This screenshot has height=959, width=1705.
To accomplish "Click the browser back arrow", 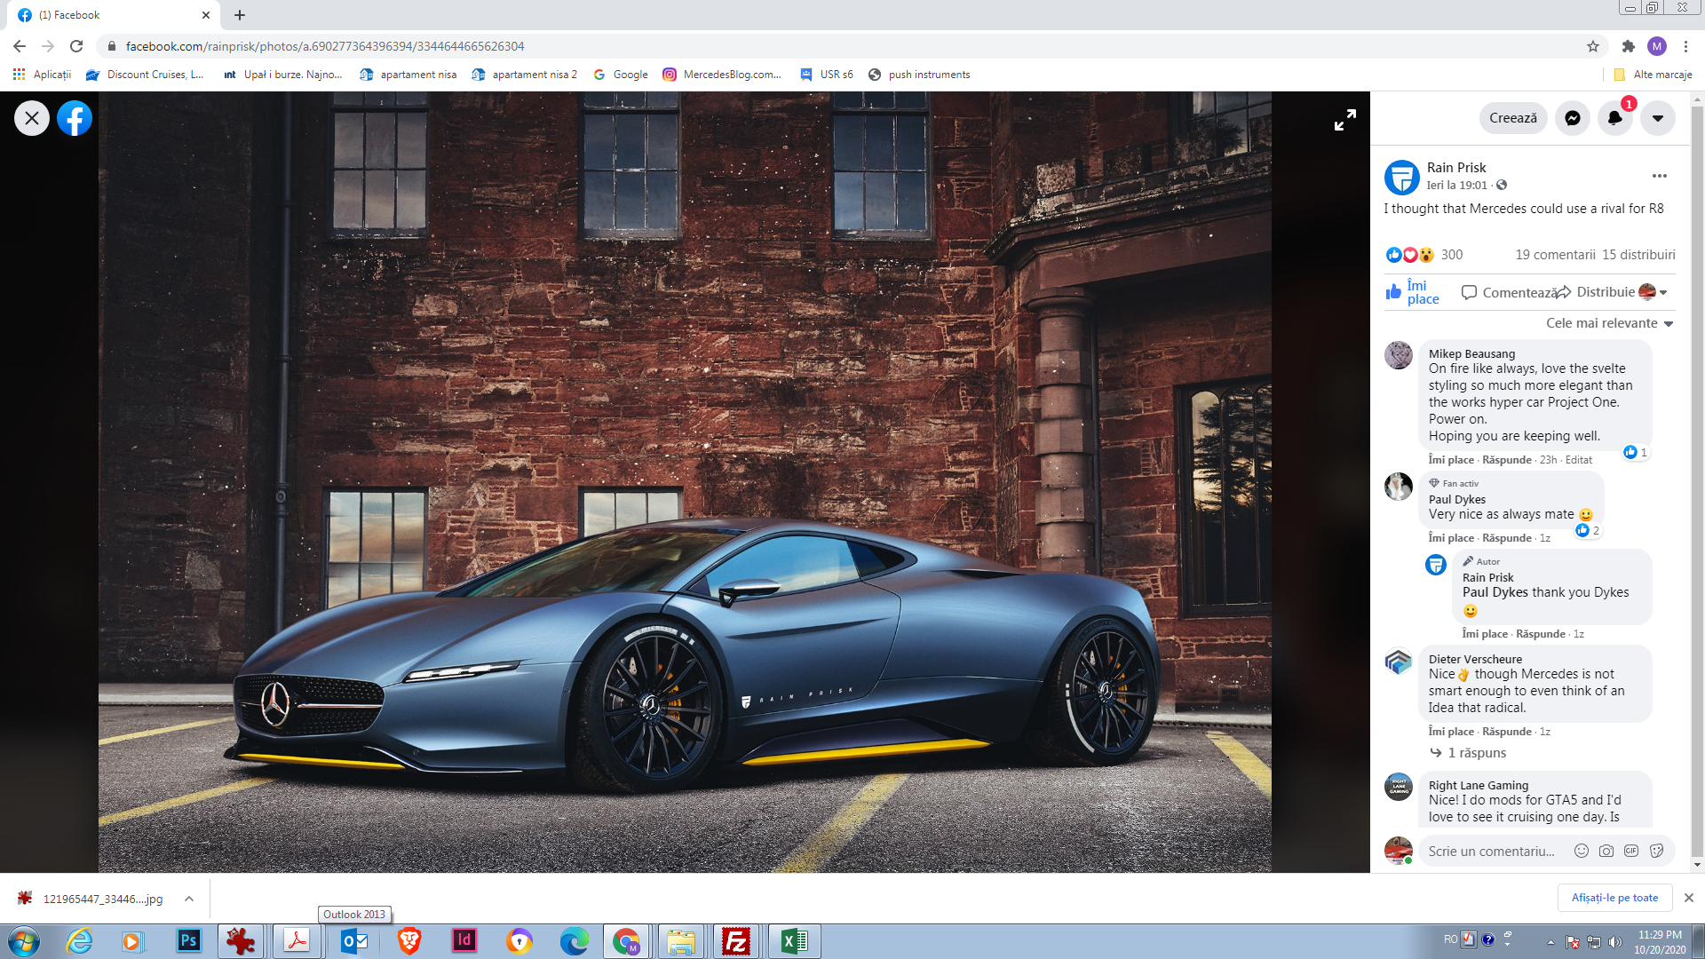I will [x=20, y=46].
